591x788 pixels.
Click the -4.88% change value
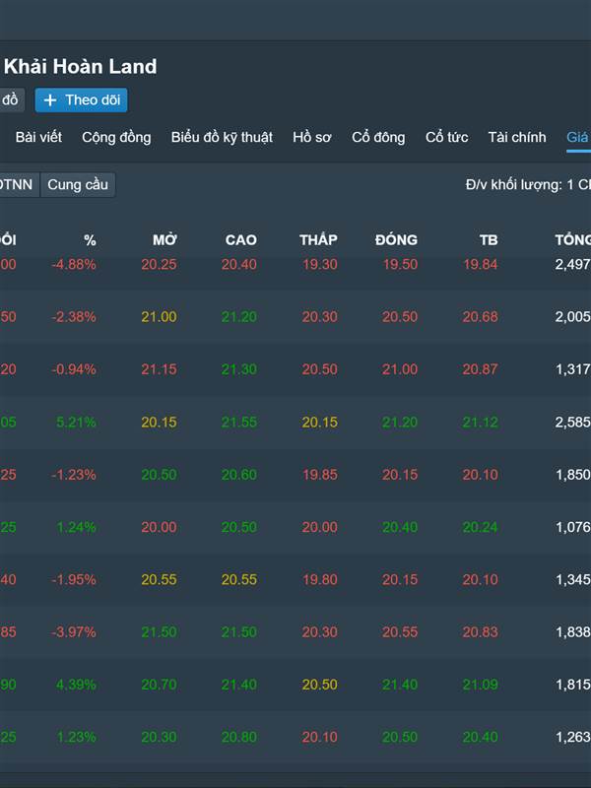(x=73, y=264)
